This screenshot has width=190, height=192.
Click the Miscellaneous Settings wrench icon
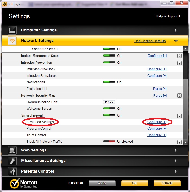12,161
